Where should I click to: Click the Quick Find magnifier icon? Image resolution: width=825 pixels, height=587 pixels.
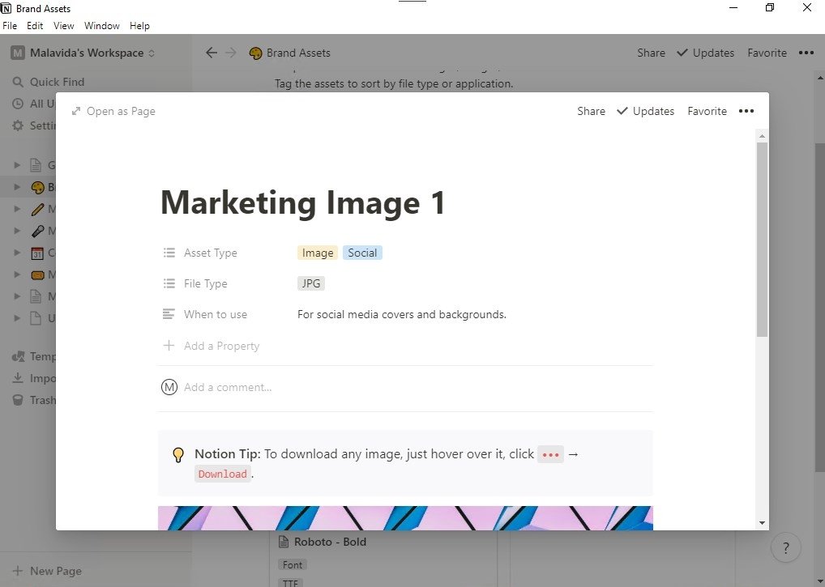(18, 82)
